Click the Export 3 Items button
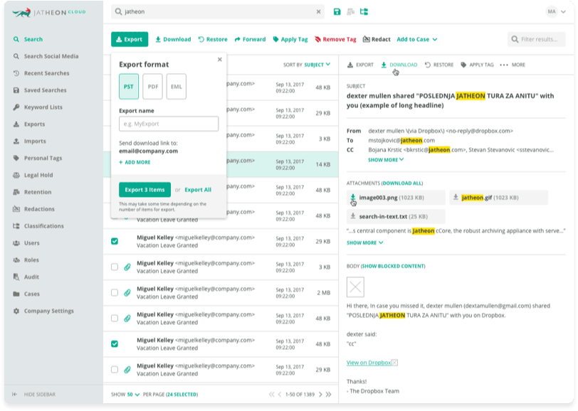The image size is (578, 411). pyautogui.click(x=145, y=190)
